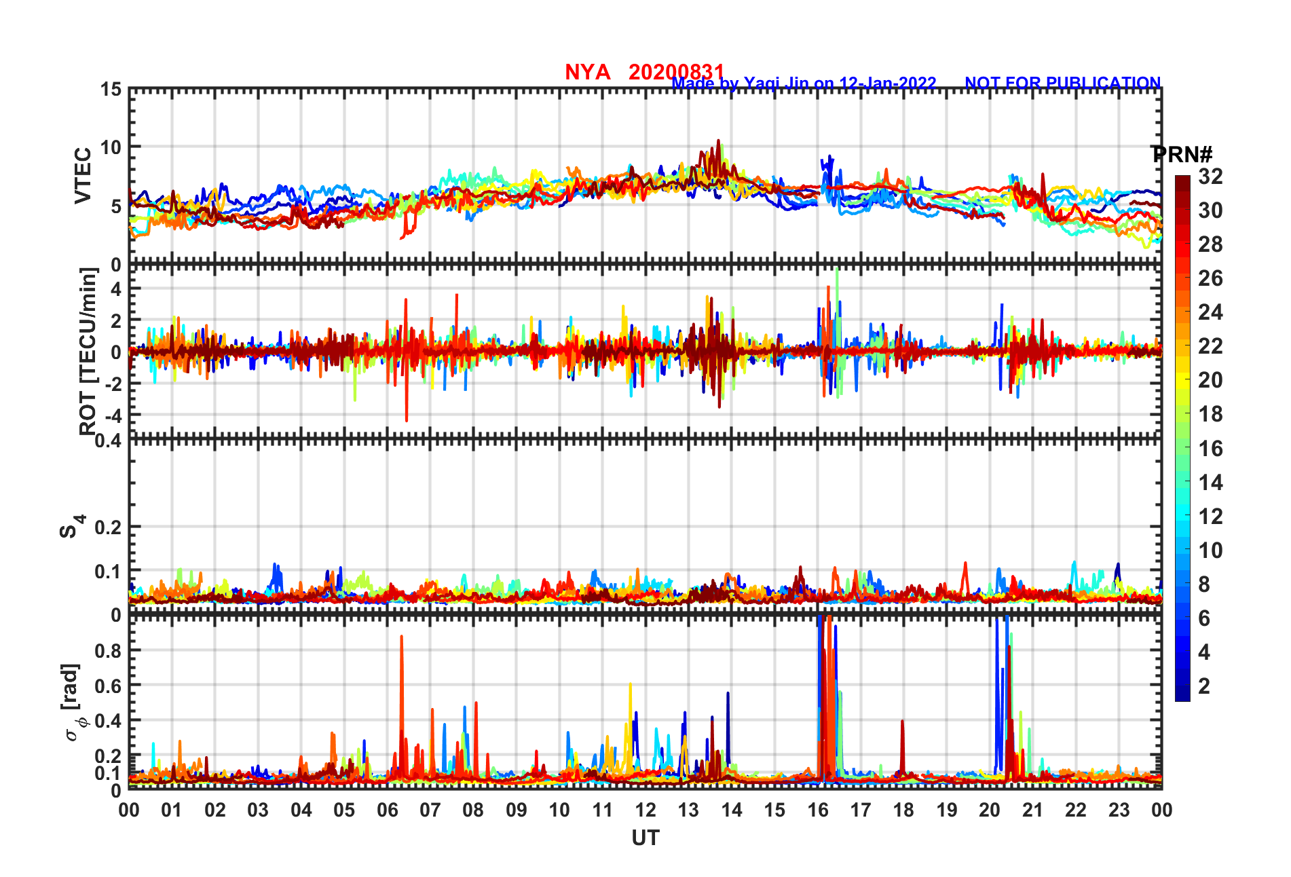Click the sigma phi [rad] axis label
This screenshot has height=877, width=1291.
pos(72,703)
